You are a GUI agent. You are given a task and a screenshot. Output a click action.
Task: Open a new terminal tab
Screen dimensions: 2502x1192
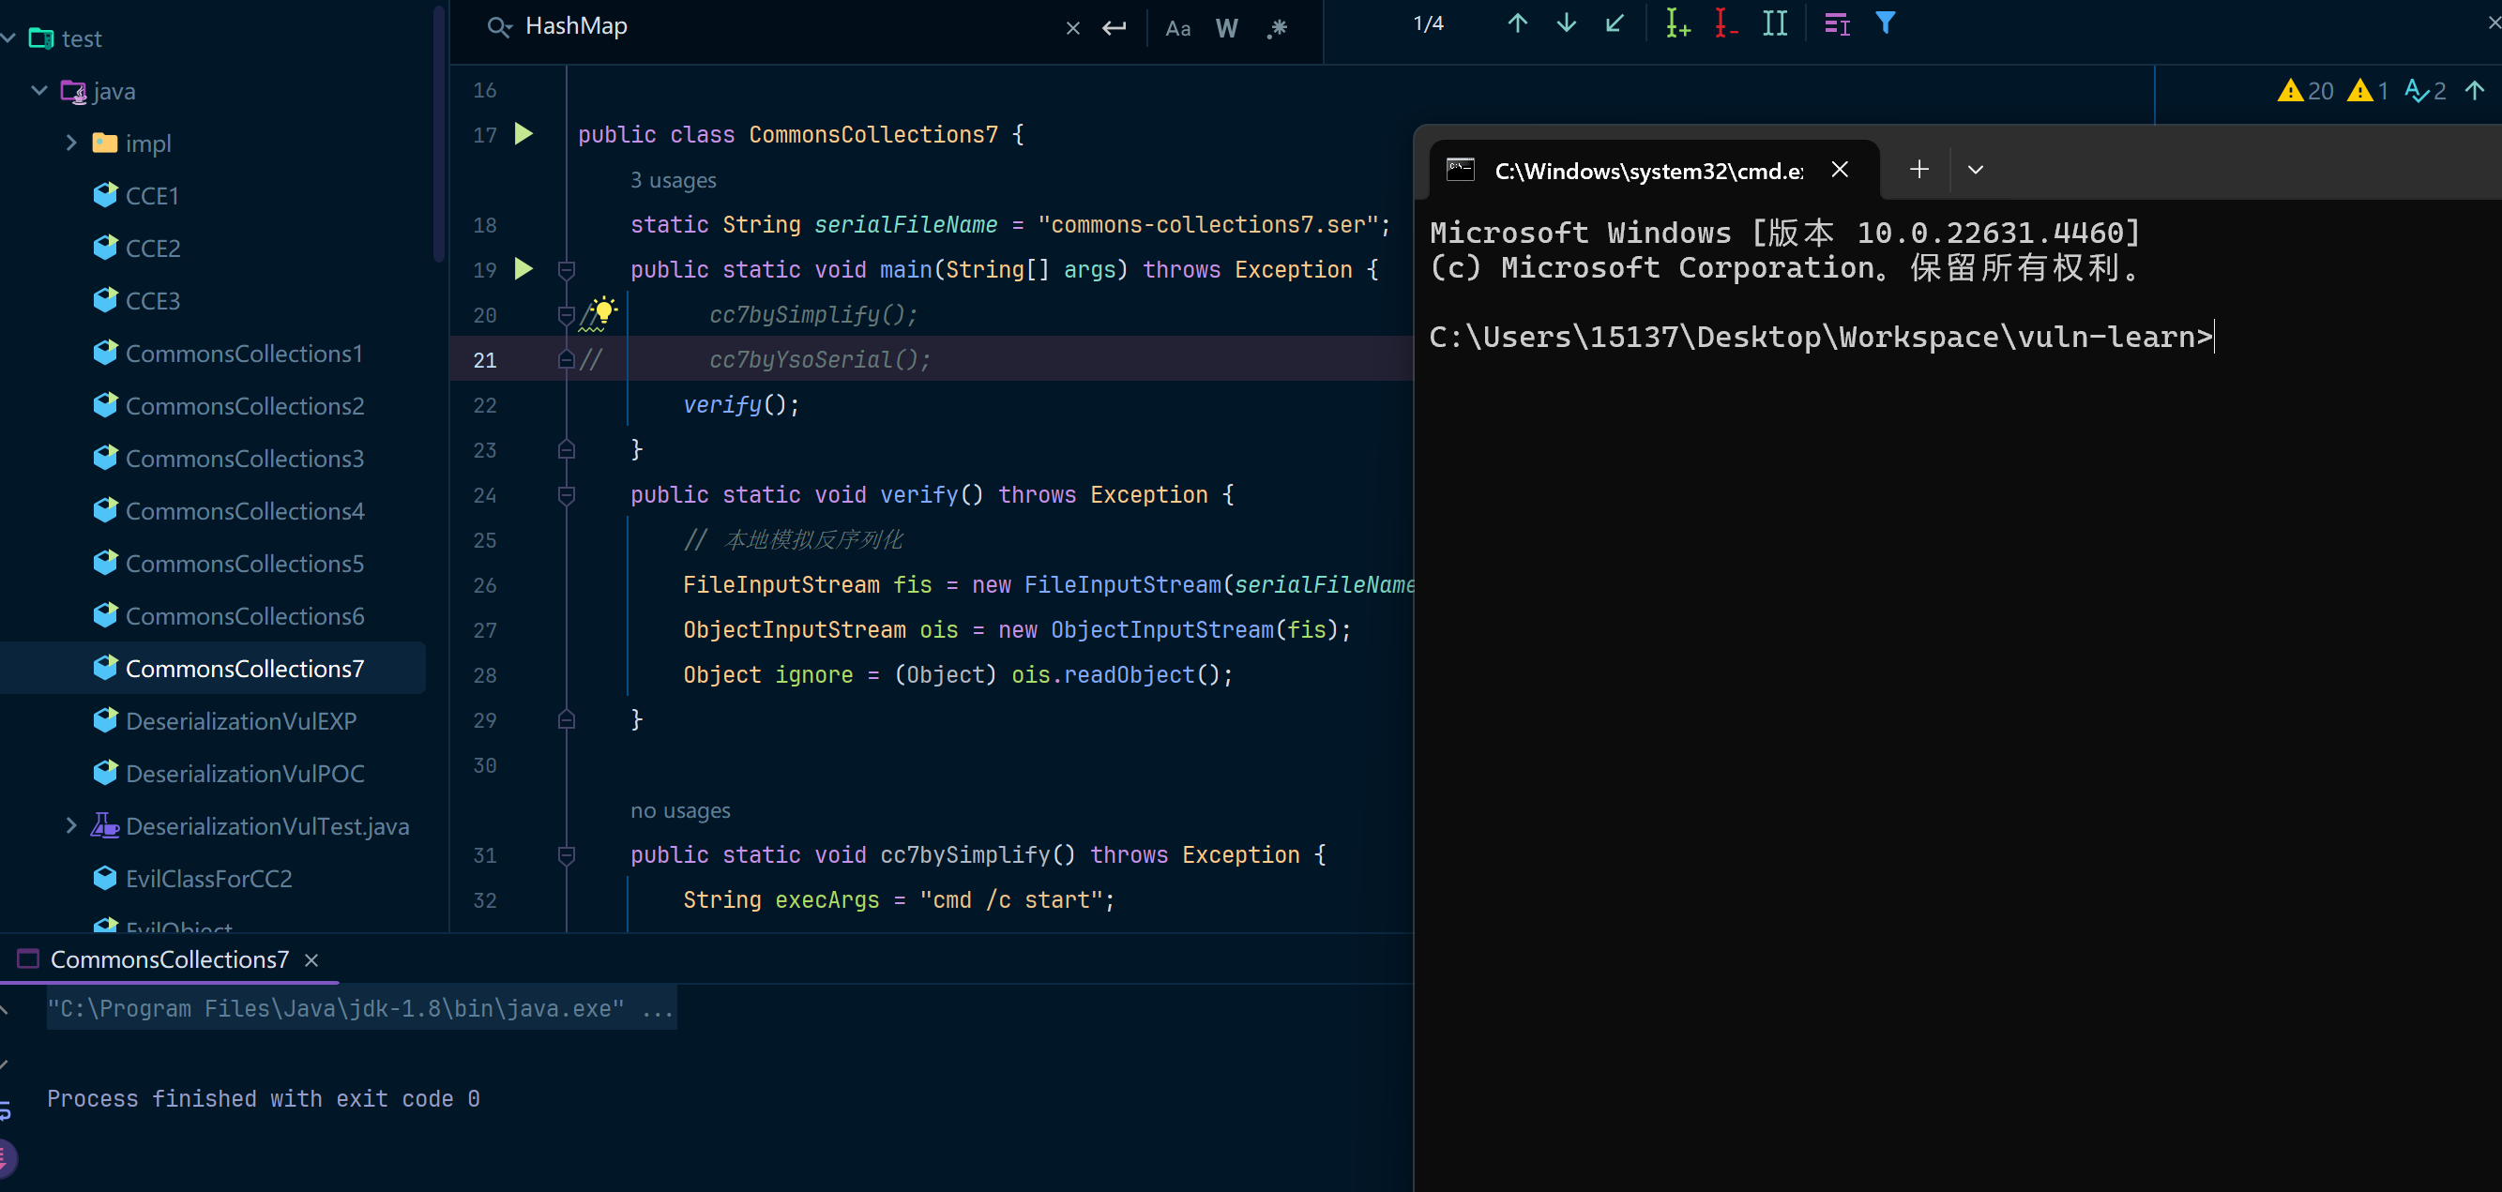coord(1918,170)
